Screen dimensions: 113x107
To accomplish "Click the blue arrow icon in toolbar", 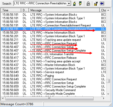I will pos(102,4).
